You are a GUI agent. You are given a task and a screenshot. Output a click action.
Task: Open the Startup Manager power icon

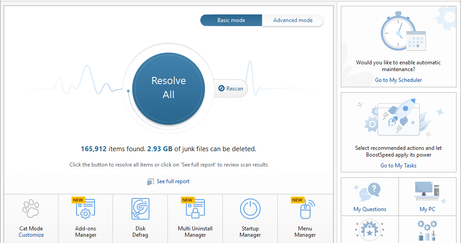click(x=250, y=209)
